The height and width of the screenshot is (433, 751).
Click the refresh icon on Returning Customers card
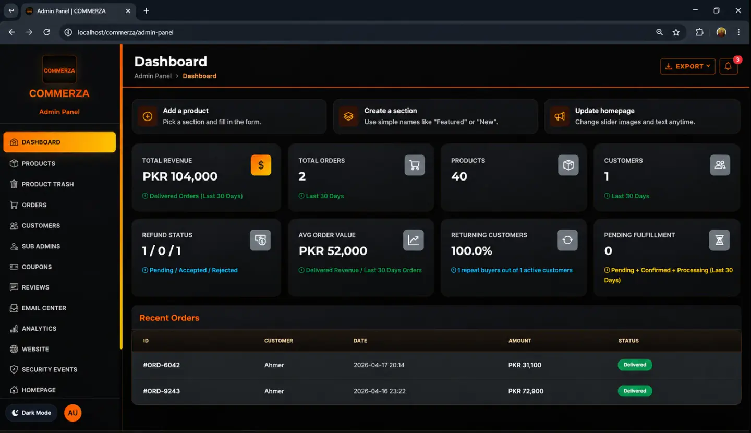(x=567, y=240)
